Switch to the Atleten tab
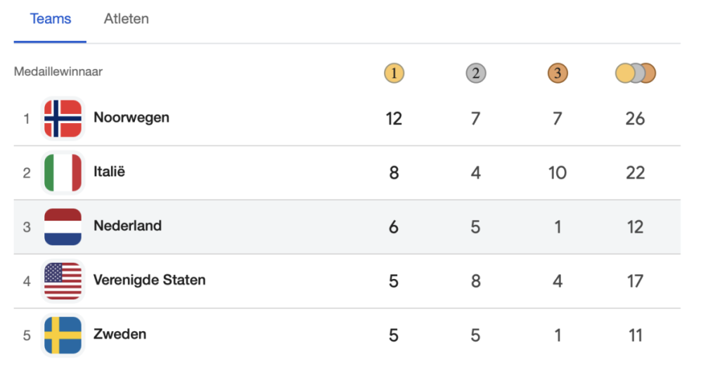 click(x=127, y=19)
